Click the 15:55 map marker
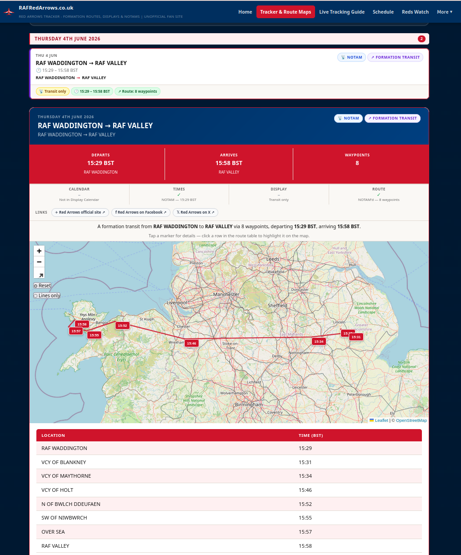This screenshot has height=555, width=461. click(94, 335)
